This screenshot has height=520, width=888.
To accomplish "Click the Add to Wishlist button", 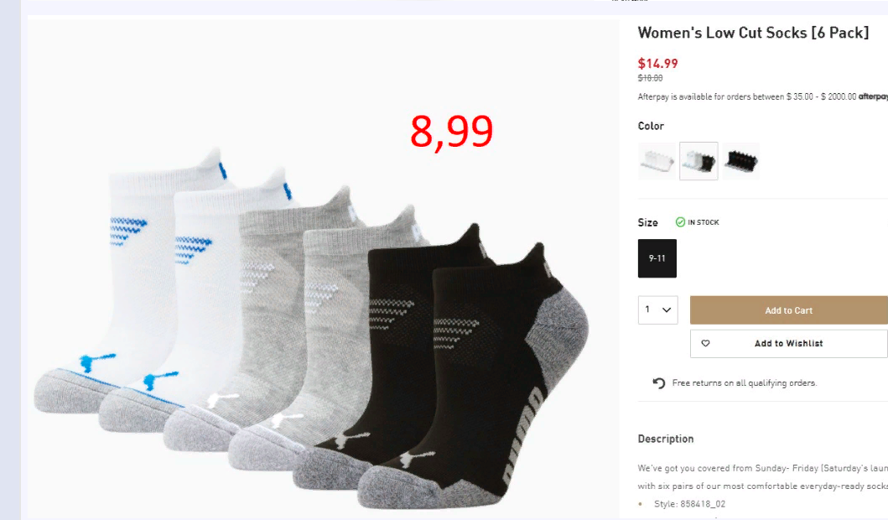I will [x=789, y=343].
